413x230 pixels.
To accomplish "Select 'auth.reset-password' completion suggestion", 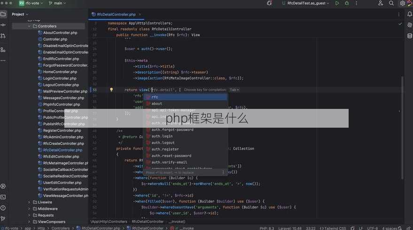I will (186, 156).
